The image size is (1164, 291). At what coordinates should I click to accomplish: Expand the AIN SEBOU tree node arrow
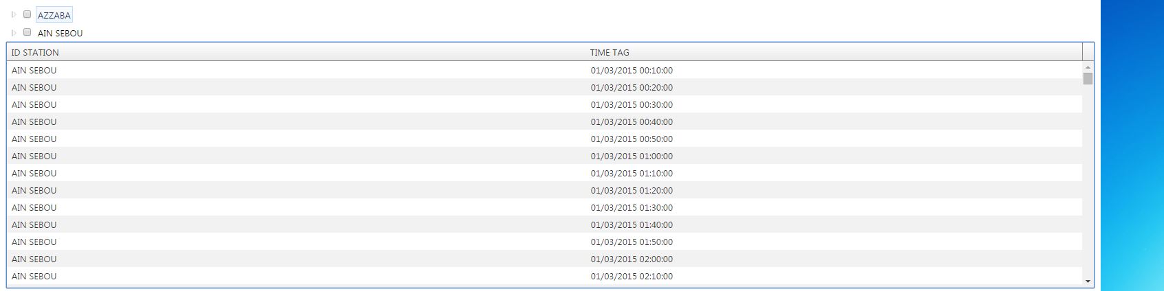coord(14,32)
